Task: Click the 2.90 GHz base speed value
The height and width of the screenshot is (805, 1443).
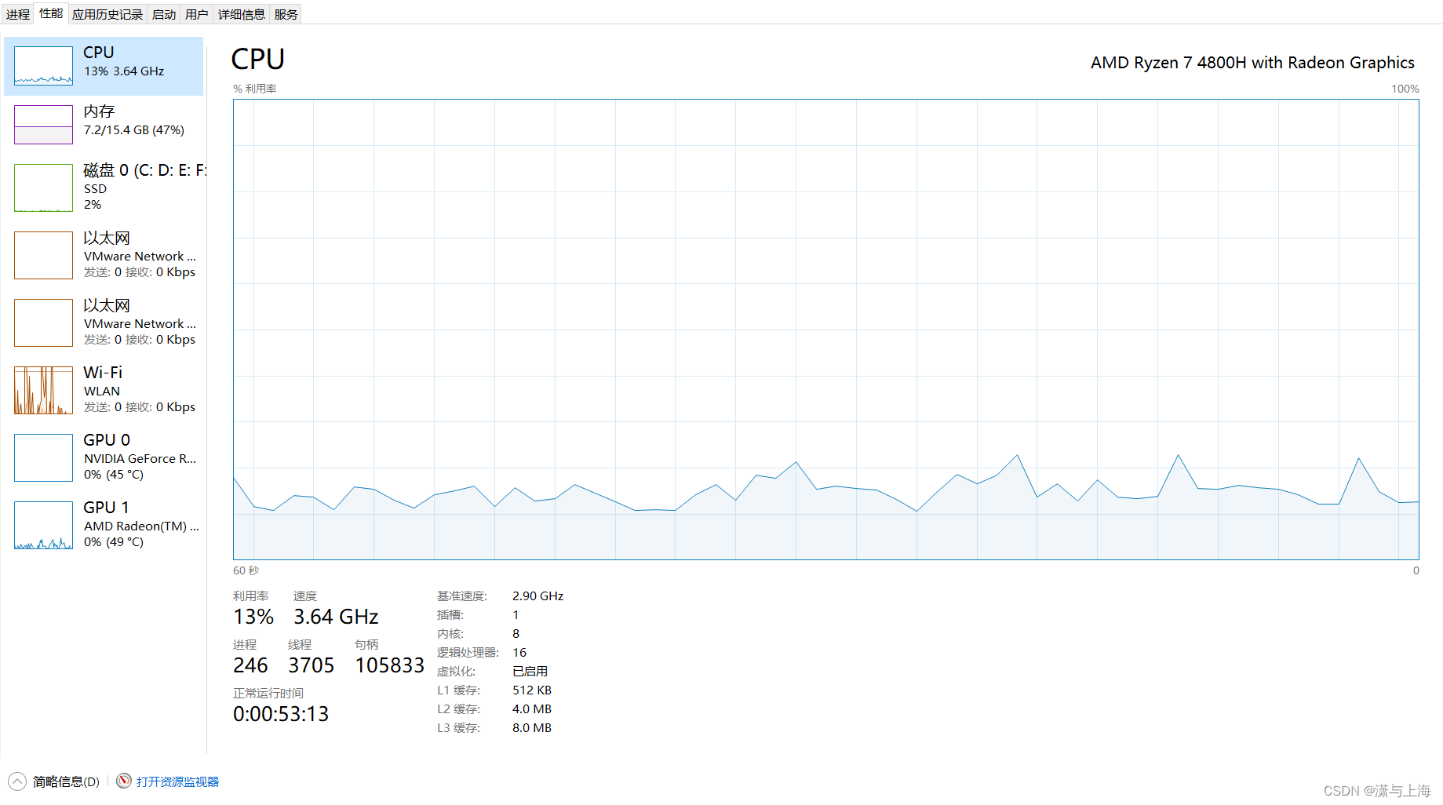Action: pyautogui.click(x=537, y=596)
